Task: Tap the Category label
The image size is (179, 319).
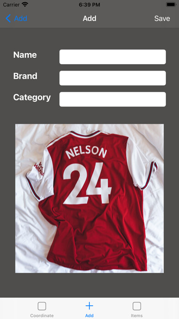Action: coord(32,98)
